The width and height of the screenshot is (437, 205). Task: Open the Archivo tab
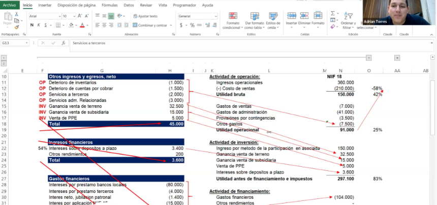[x=10, y=5]
